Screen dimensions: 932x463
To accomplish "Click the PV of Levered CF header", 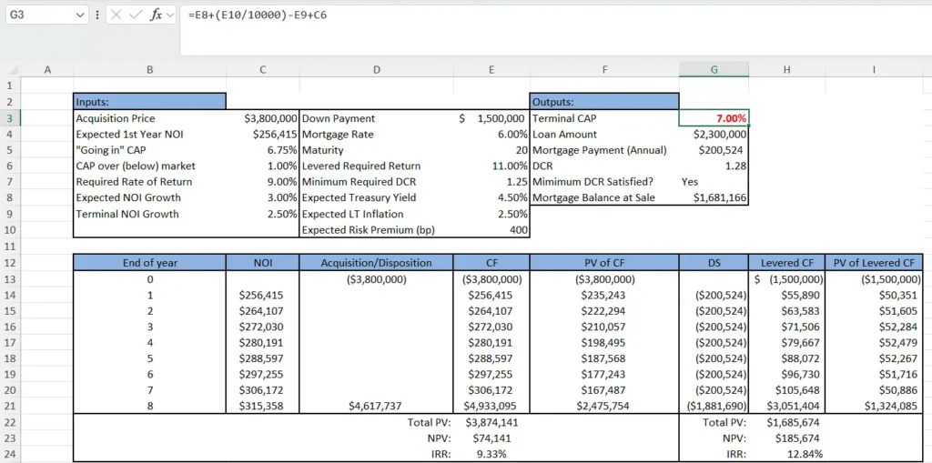I will [874, 263].
